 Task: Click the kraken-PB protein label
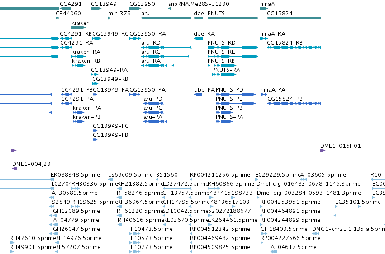(87, 117)
